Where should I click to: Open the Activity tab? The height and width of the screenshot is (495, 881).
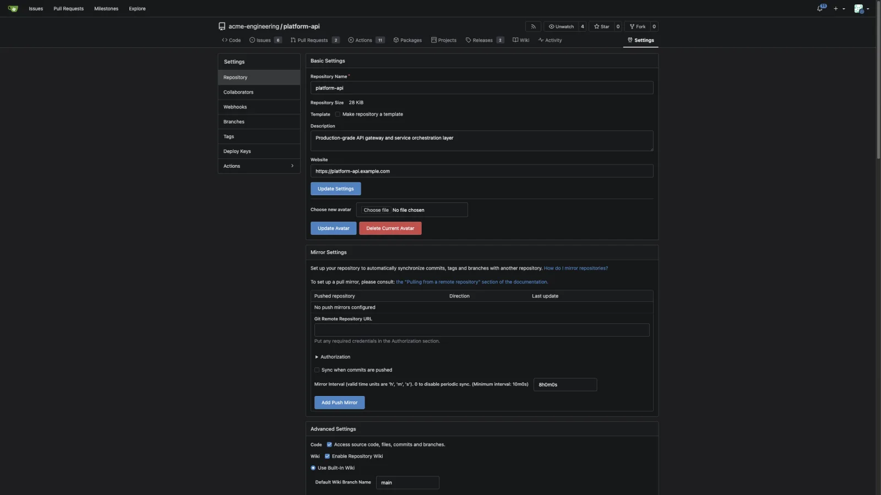[x=550, y=40]
